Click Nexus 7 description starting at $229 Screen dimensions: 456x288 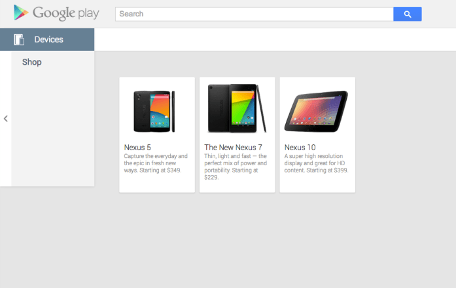[x=236, y=167]
